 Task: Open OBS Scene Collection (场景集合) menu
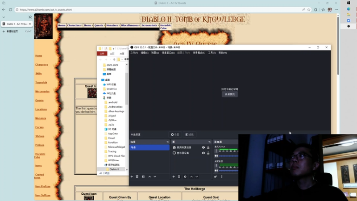coord(199,53)
